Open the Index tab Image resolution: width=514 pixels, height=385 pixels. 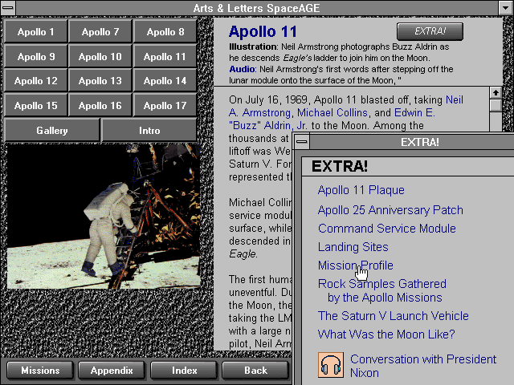point(184,371)
